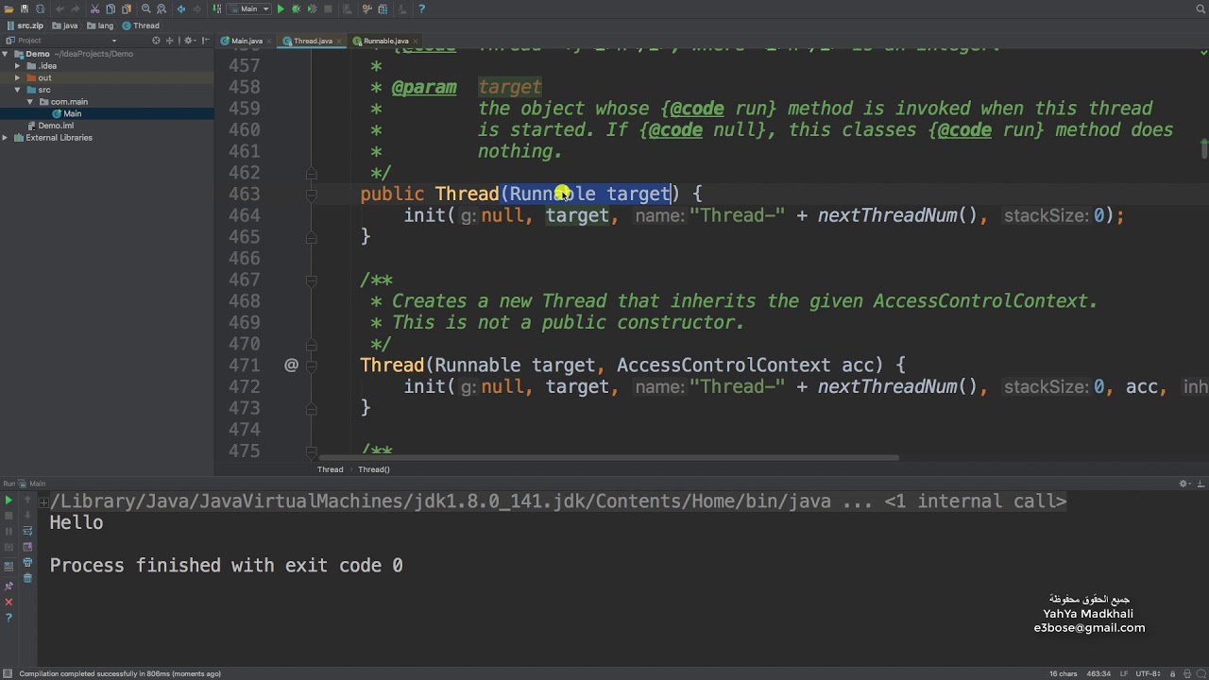Synchronize files via the refresh icon

coord(41,8)
